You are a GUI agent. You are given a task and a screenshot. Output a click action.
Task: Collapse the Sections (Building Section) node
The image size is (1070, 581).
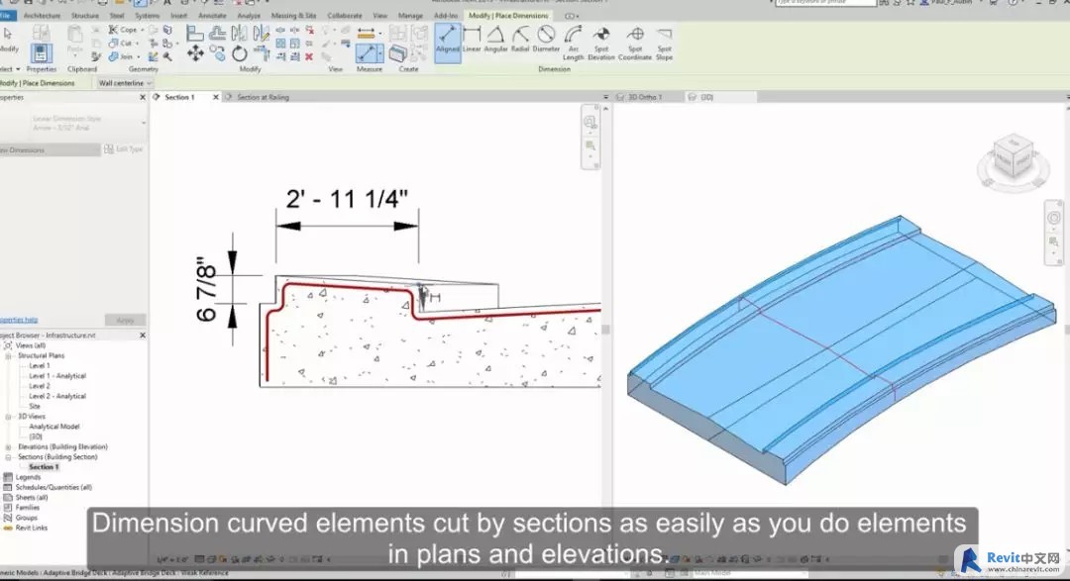[8, 457]
